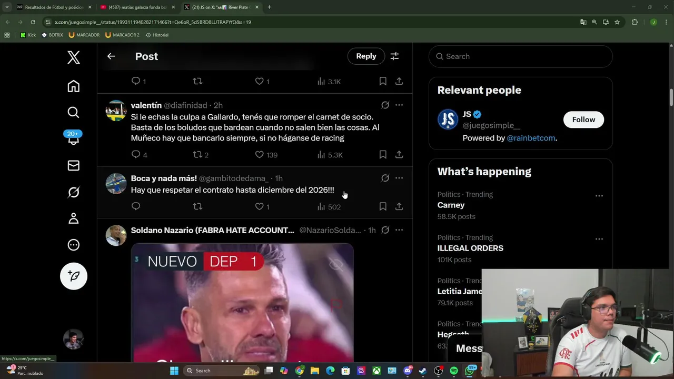The height and width of the screenshot is (379, 674).
Task: Open more options for Carney trend
Action: [x=599, y=196]
